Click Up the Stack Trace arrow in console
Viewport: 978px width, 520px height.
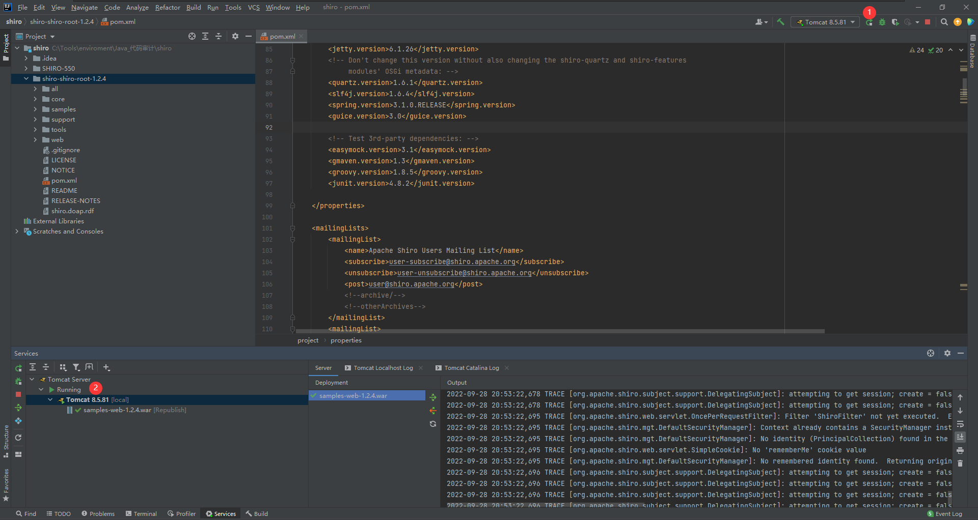coord(960,397)
